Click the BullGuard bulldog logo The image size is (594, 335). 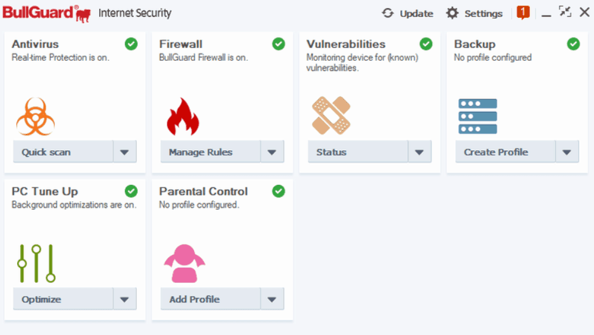pos(83,15)
